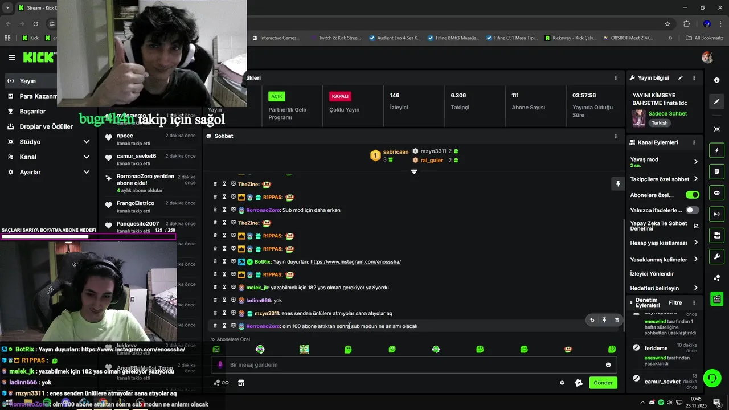Select the chat bubble icon in right sidebar

tap(717, 193)
